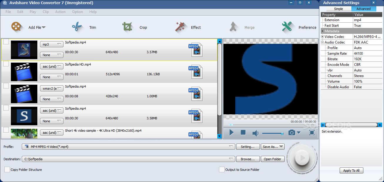Play the preview video

point(232,133)
